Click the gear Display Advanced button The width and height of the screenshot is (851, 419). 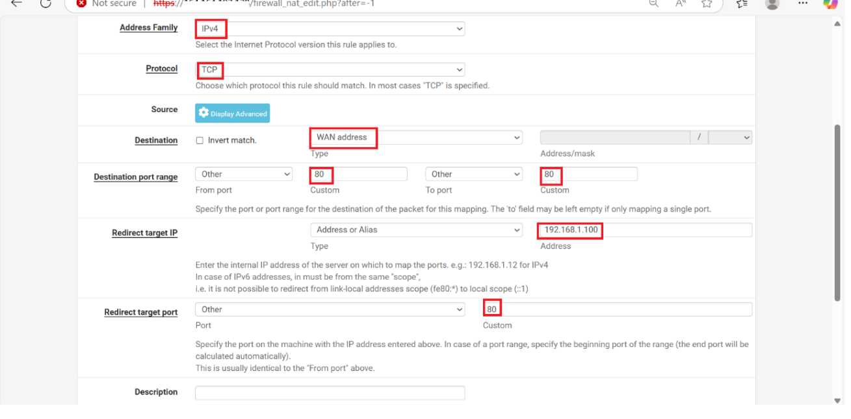tap(233, 114)
